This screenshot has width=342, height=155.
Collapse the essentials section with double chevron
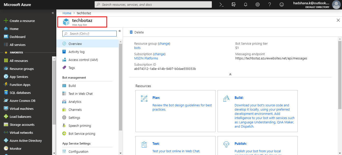click(x=230, y=74)
